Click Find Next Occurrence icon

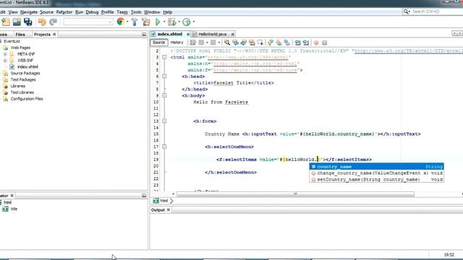pyautogui.click(x=244, y=43)
